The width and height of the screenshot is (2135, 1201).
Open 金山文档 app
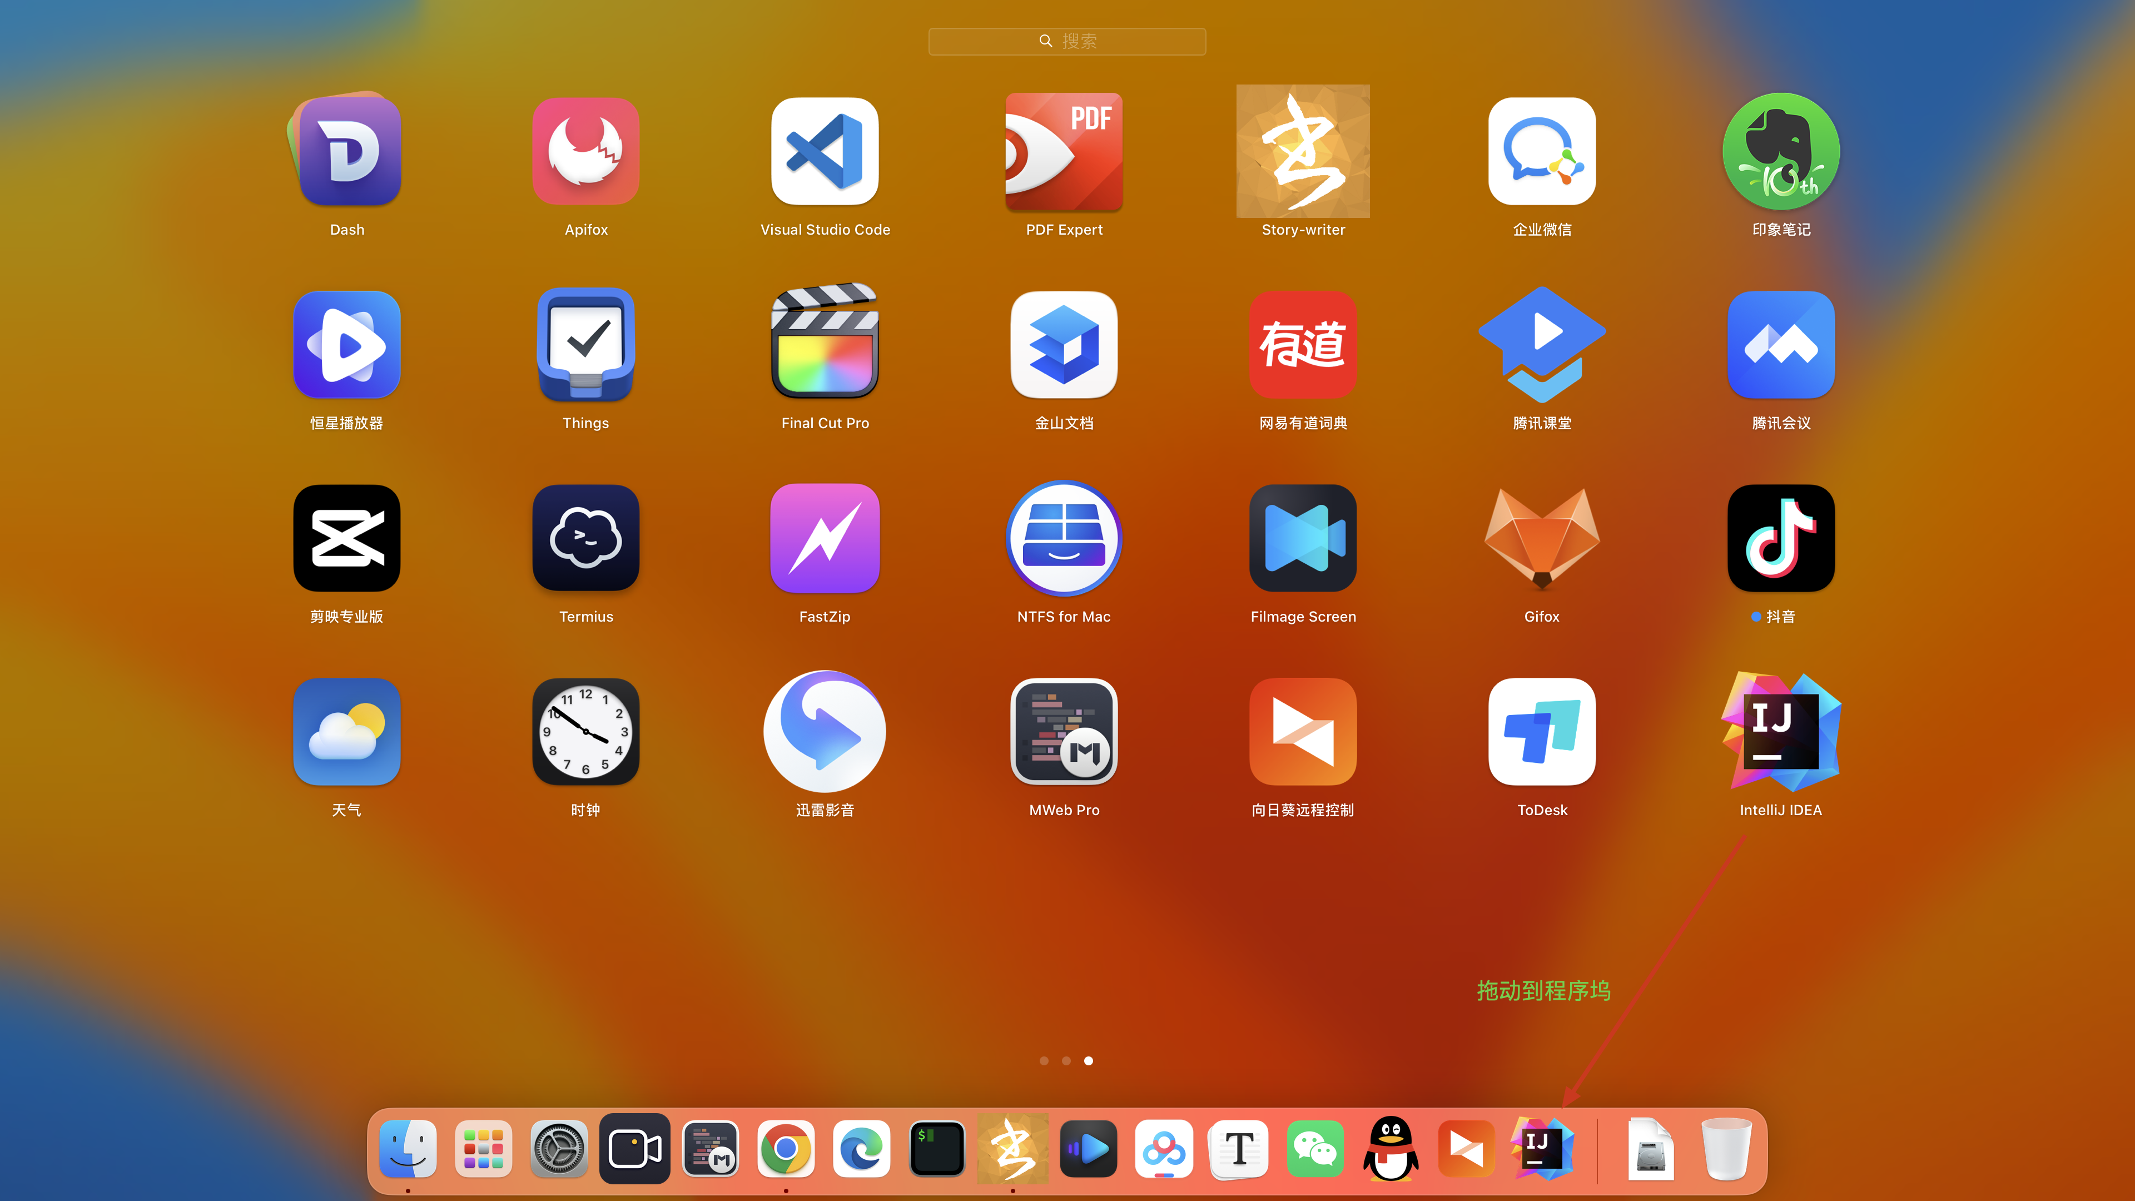(x=1064, y=344)
